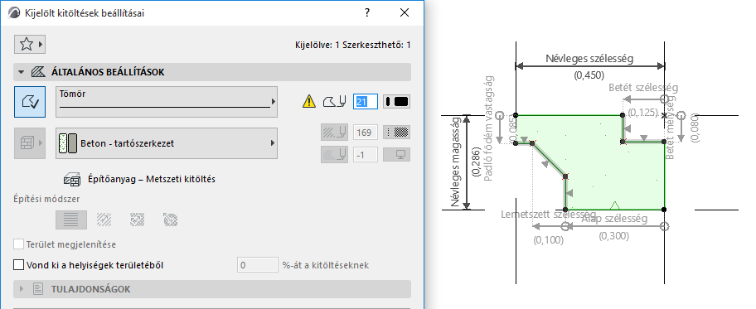
Task: Click the fill foreground pen icon beside 169
Action: (334, 132)
